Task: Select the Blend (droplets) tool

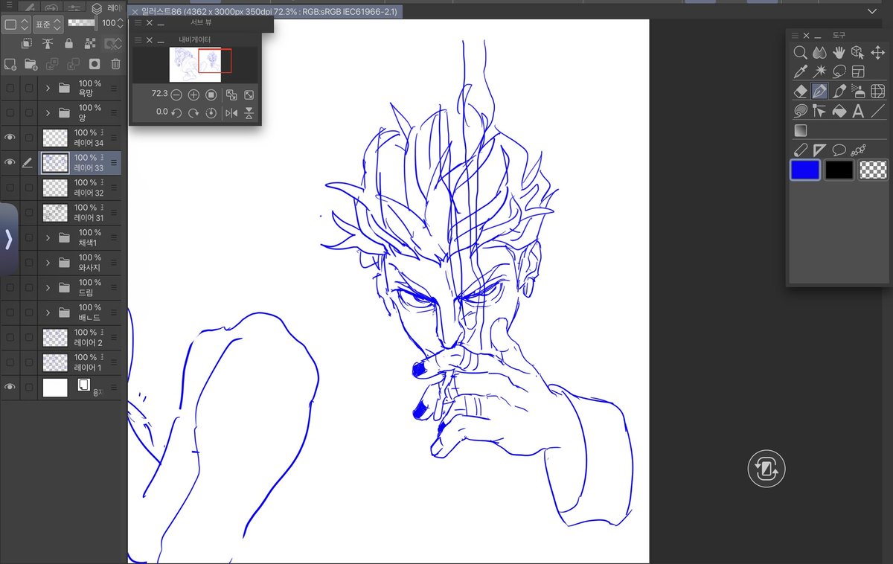Action: pyautogui.click(x=819, y=53)
